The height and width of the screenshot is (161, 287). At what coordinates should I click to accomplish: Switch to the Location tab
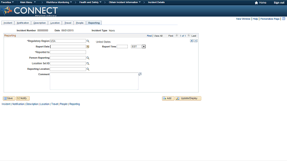pos(55,23)
